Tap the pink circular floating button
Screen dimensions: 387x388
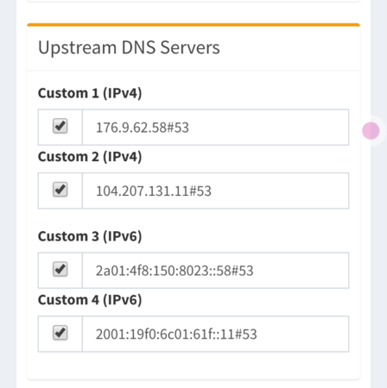(x=371, y=131)
